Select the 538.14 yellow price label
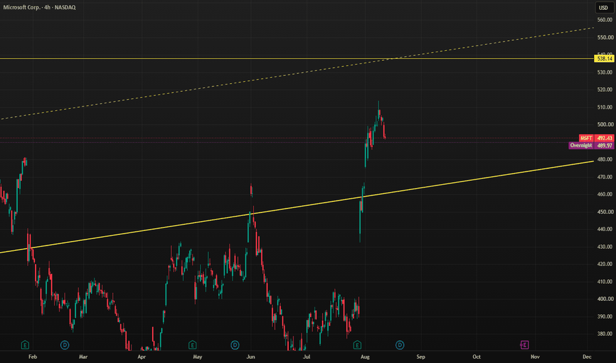Screen dimensions: 616x363 pos(604,59)
